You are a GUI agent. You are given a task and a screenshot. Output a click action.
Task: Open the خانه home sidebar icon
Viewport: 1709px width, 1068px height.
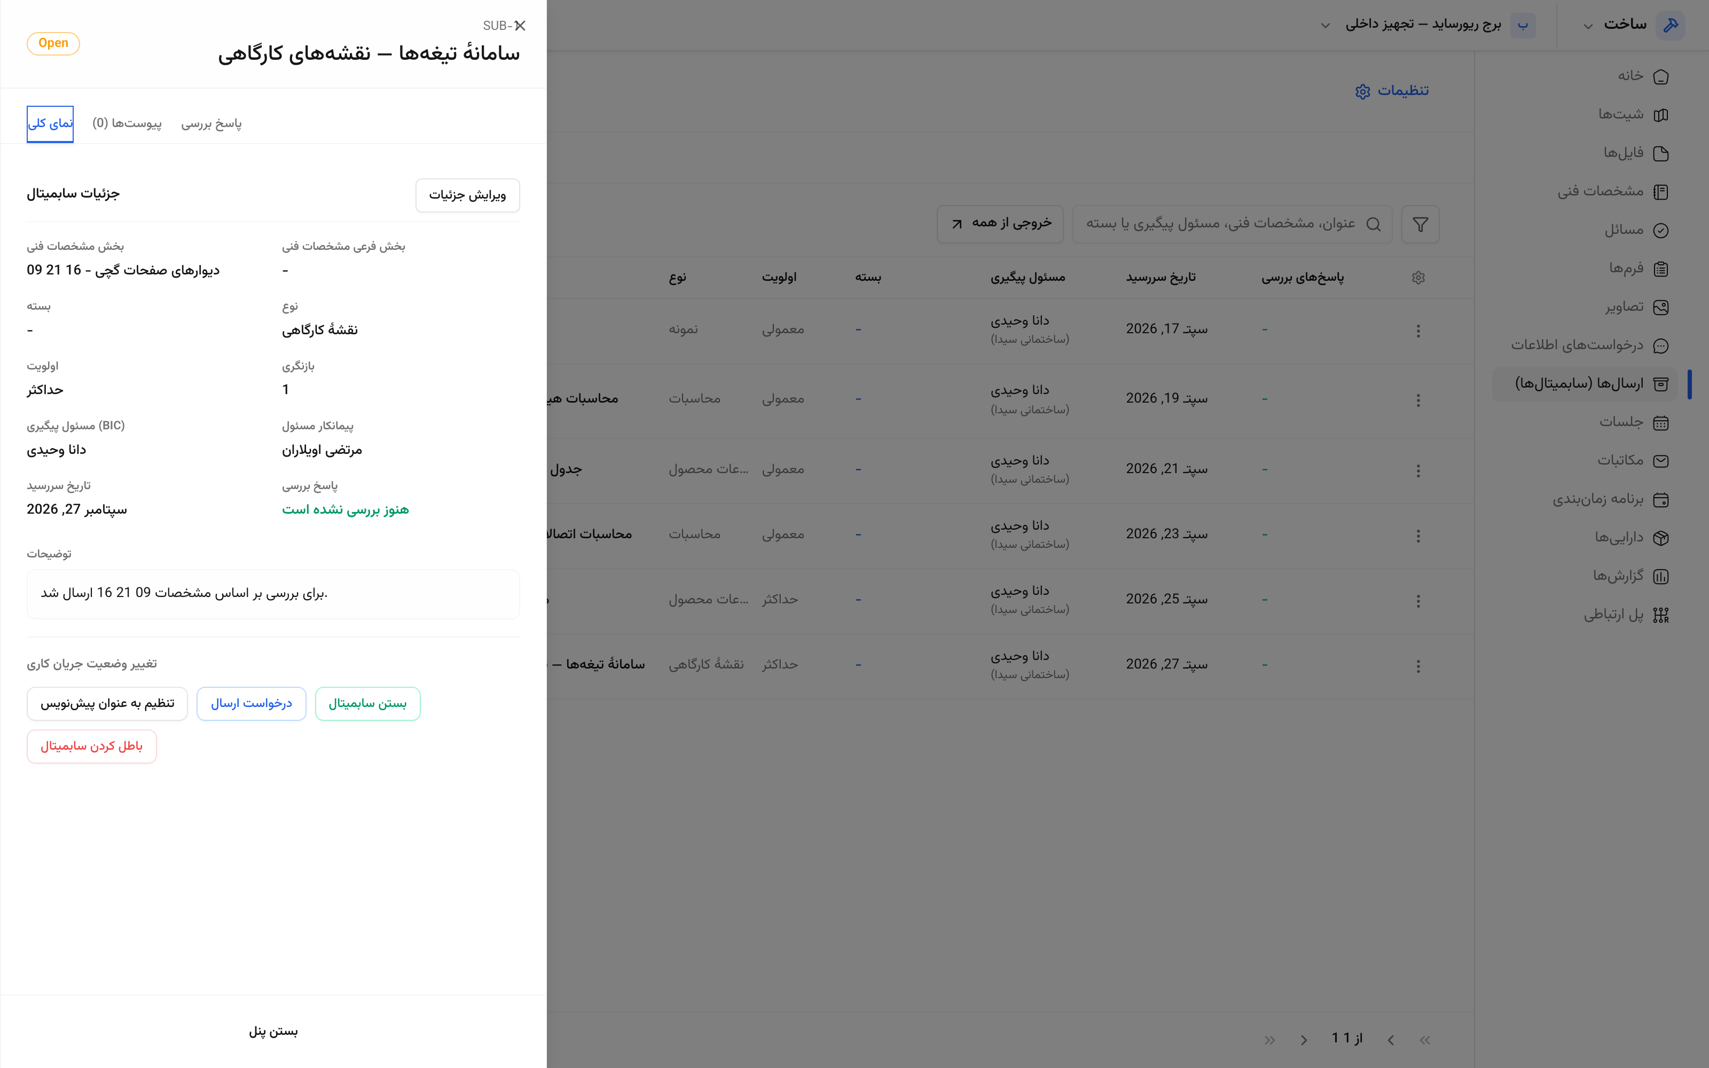(x=1661, y=76)
